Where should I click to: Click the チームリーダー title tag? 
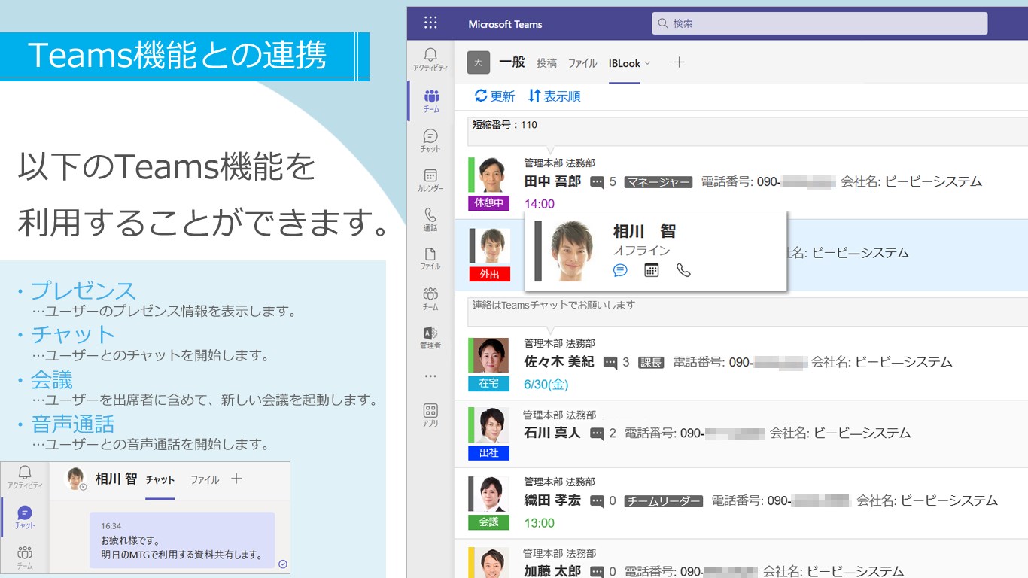coord(664,501)
